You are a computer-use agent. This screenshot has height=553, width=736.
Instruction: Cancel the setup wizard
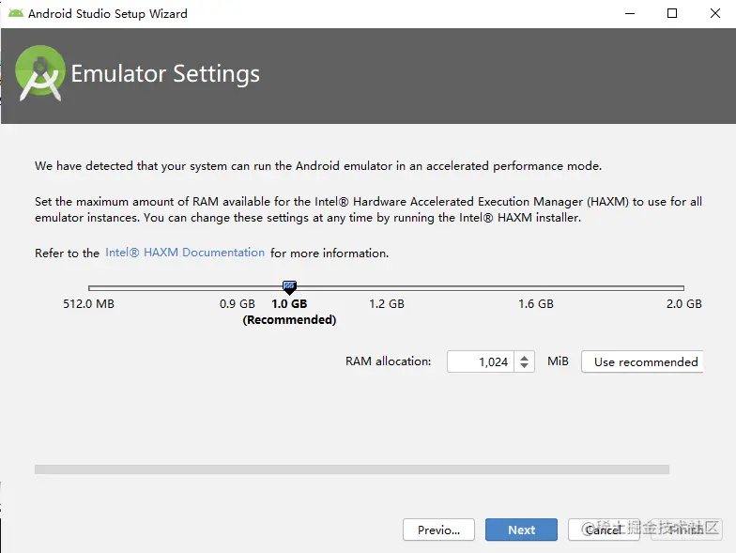coord(604,530)
